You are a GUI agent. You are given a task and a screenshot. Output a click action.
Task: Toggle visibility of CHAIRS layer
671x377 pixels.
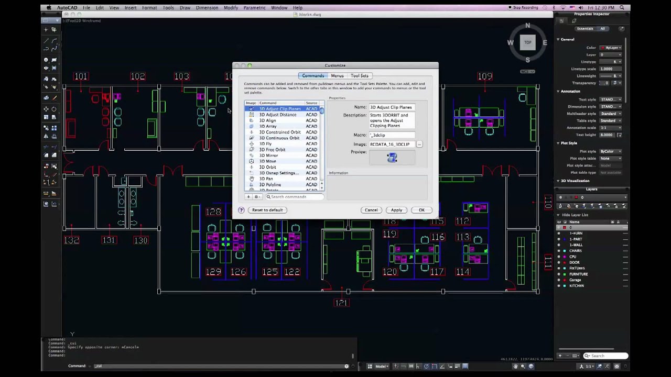pyautogui.click(x=559, y=251)
